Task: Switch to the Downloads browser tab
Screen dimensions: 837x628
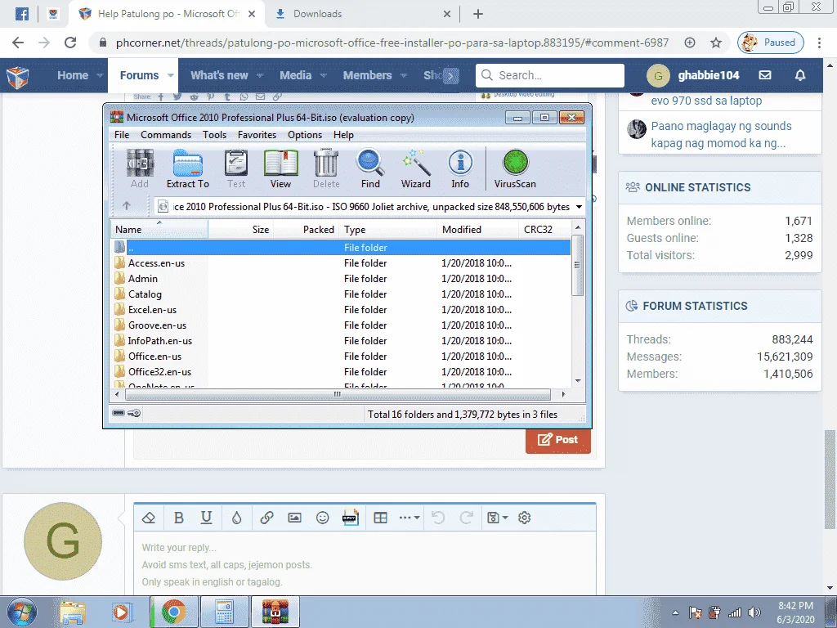Action: pyautogui.click(x=363, y=14)
